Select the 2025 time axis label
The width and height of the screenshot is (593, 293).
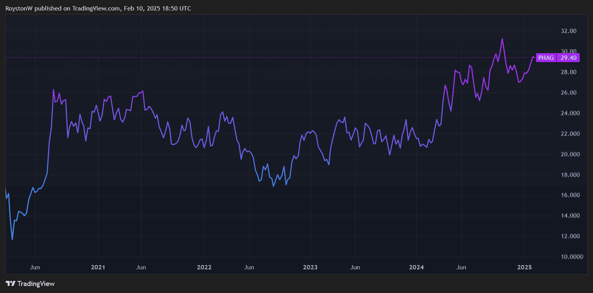click(x=525, y=267)
